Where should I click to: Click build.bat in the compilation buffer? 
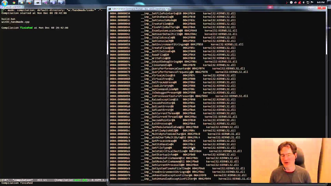(8, 19)
